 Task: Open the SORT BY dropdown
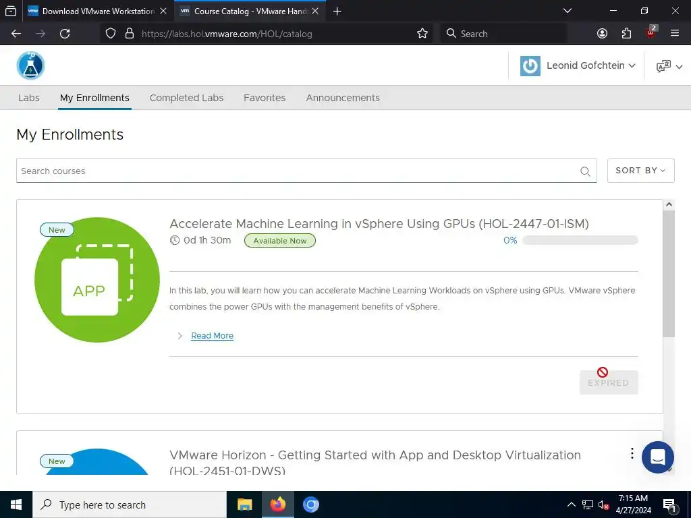[x=640, y=171]
